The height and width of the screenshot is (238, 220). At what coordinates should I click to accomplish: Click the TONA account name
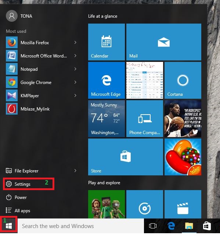coord(26,16)
